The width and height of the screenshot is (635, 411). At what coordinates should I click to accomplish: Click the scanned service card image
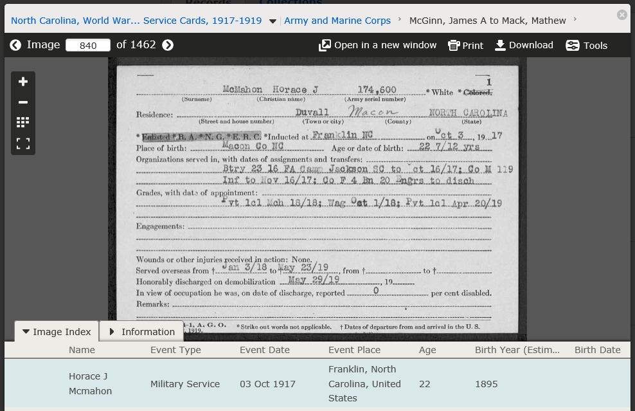pyautogui.click(x=317, y=199)
